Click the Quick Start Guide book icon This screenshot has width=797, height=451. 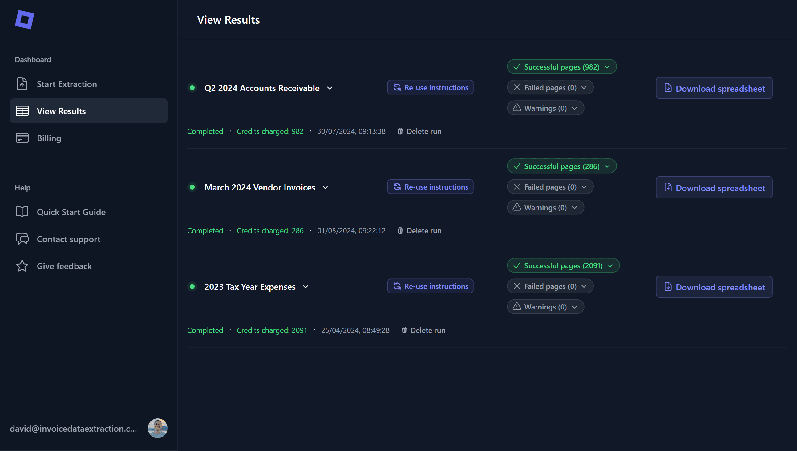pos(22,211)
